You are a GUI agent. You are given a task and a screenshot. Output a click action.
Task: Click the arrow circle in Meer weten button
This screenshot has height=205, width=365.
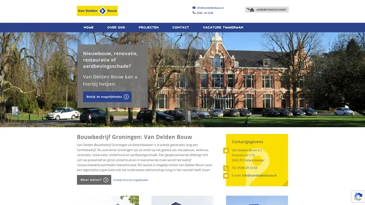(x=106, y=180)
